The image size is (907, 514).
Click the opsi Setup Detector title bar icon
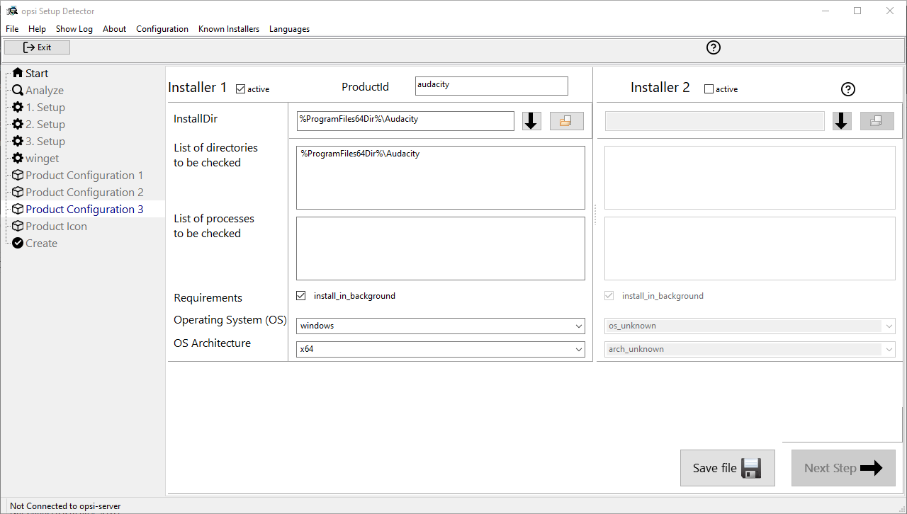(12, 11)
